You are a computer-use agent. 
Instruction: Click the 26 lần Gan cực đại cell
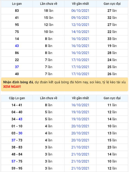click(112, 74)
